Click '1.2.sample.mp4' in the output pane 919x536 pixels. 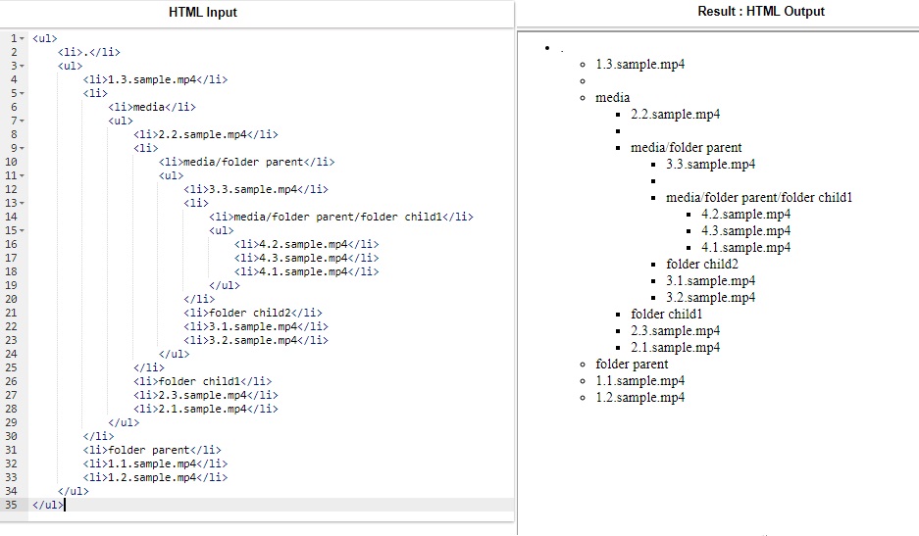[x=640, y=398]
